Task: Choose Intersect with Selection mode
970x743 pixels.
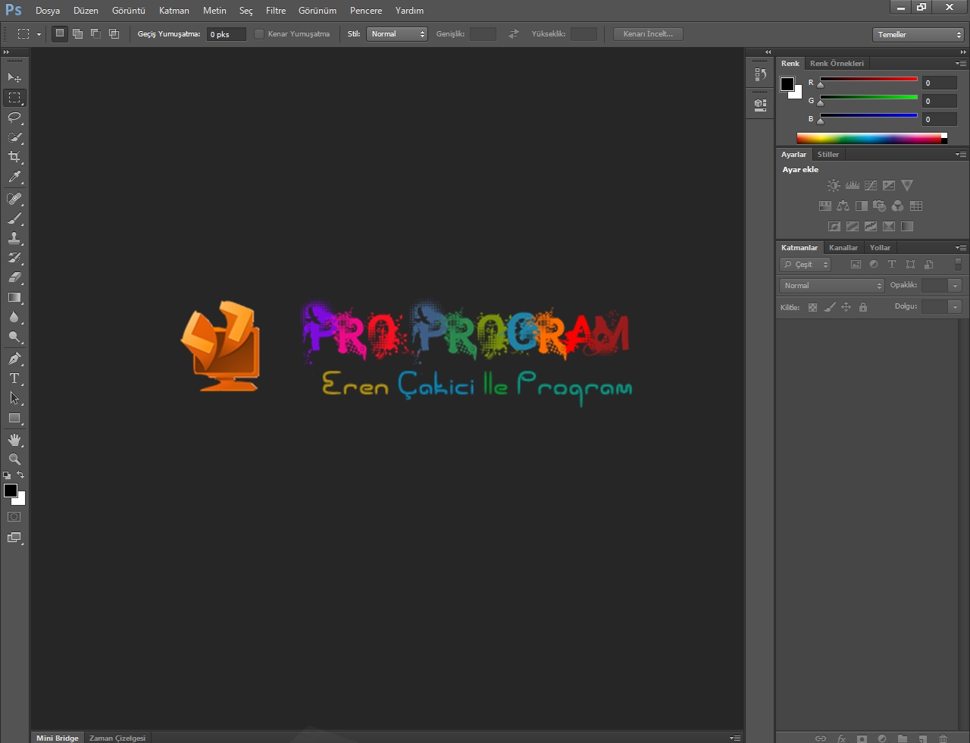Action: (114, 33)
